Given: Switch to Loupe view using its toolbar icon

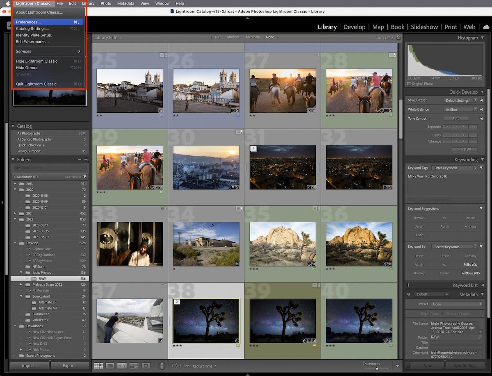Looking at the screenshot, I should [x=109, y=366].
